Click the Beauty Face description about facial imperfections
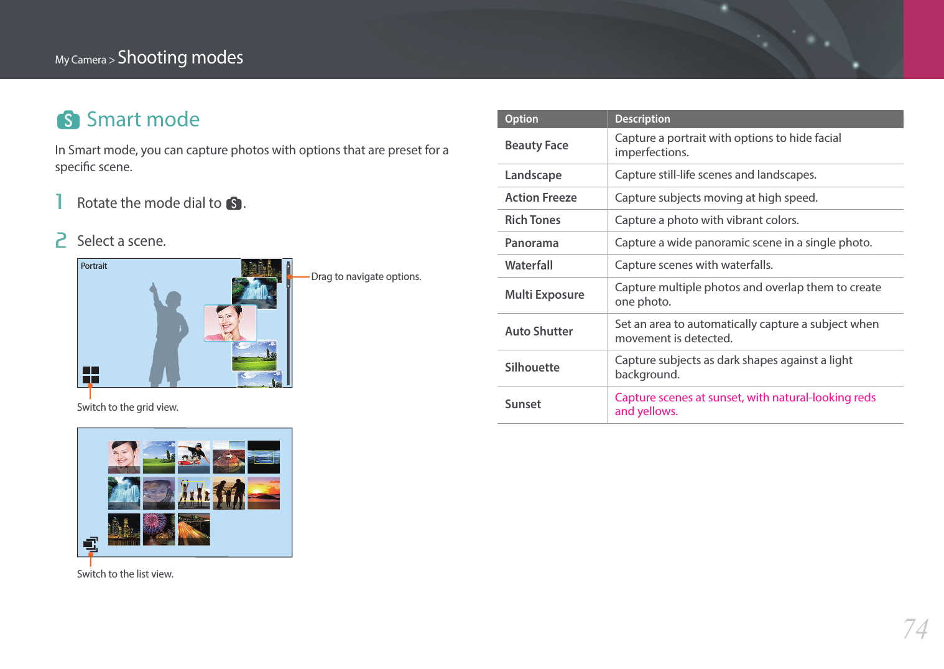 [x=728, y=145]
